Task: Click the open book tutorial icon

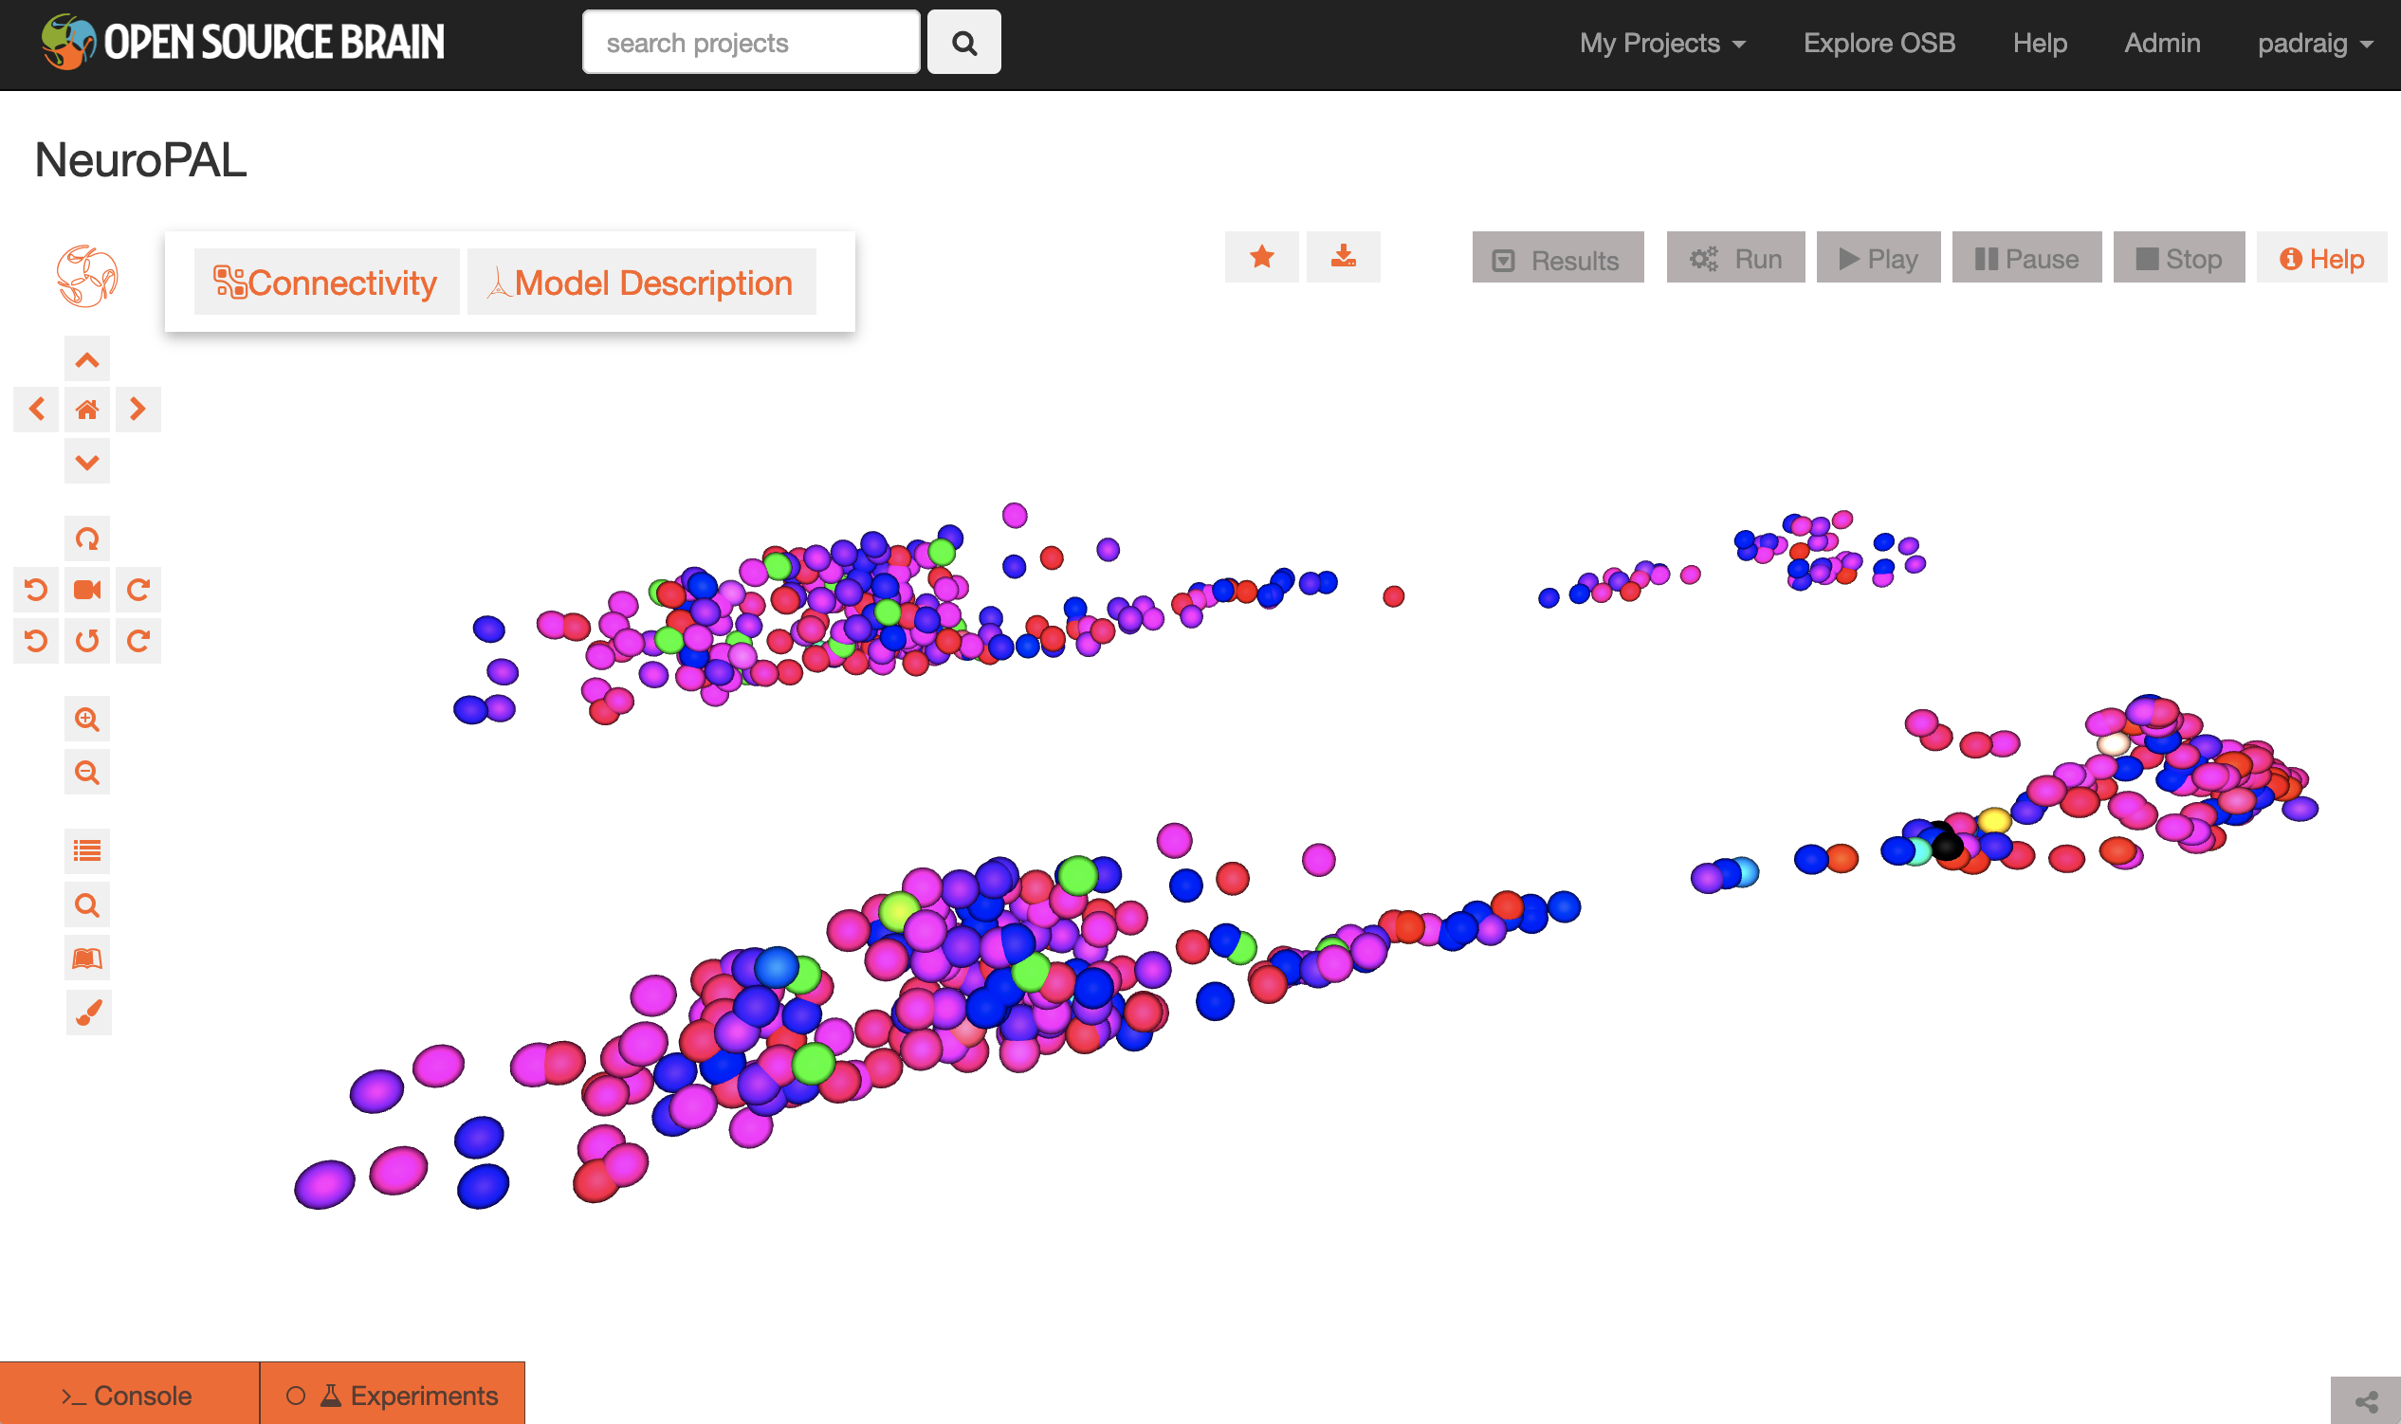Action: (x=86, y=958)
